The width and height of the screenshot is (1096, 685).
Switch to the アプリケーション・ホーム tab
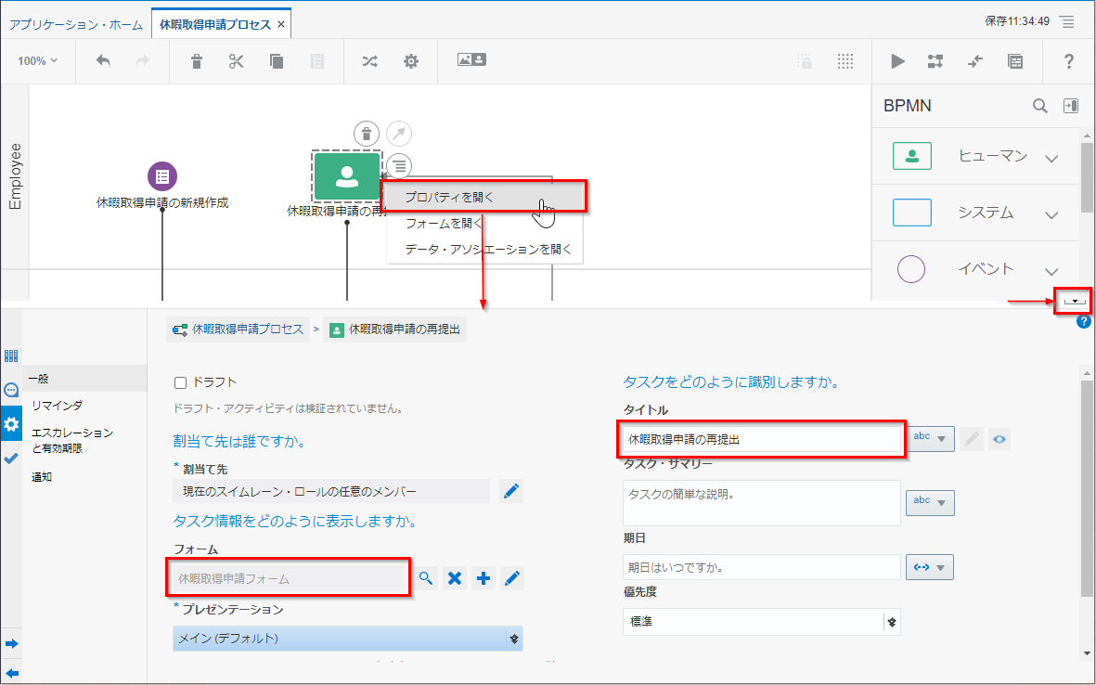click(76, 23)
